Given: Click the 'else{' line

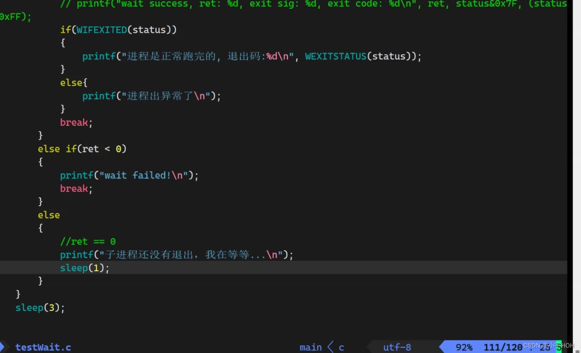Looking at the screenshot, I should (x=74, y=83).
